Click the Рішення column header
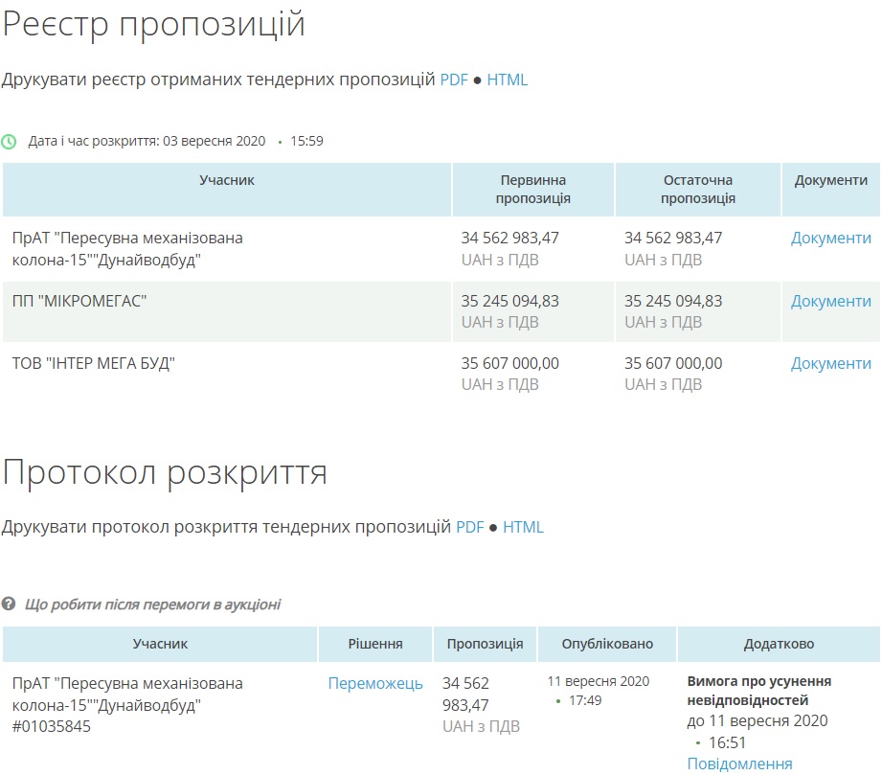The height and width of the screenshot is (775, 882). coord(375,644)
